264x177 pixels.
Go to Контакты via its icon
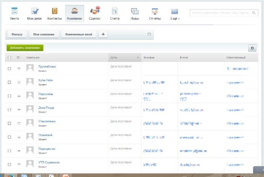(x=54, y=11)
